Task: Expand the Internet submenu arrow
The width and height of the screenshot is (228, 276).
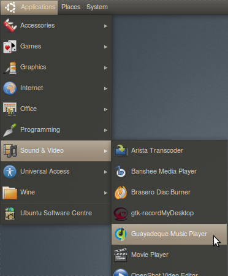Action: (x=105, y=88)
